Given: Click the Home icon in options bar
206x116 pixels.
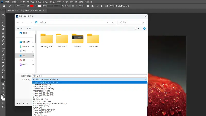Looking at the screenshot, I should point(4,6).
